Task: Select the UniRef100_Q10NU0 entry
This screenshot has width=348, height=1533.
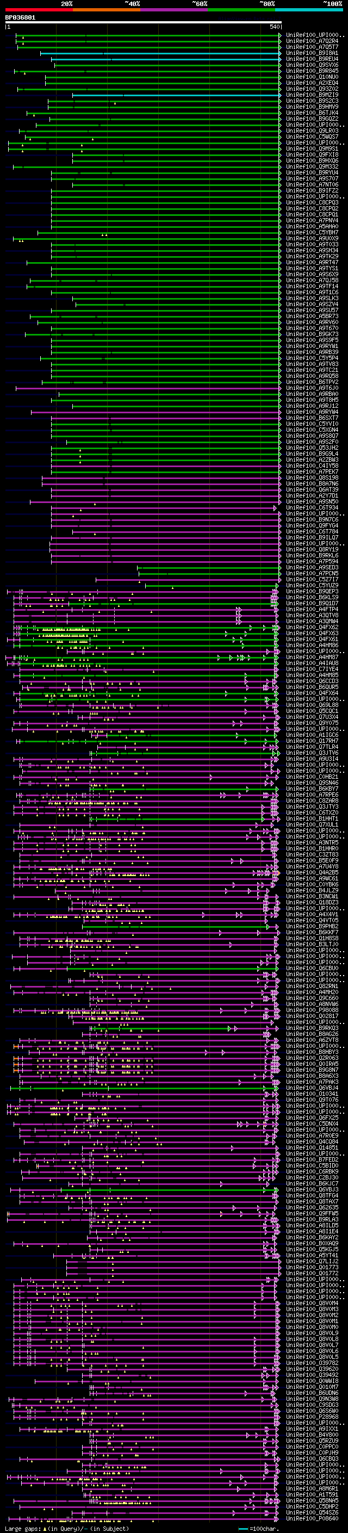Action: click(312, 77)
